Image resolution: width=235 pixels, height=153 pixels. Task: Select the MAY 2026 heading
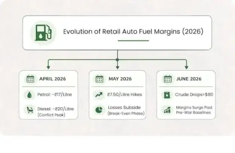pos(120,79)
